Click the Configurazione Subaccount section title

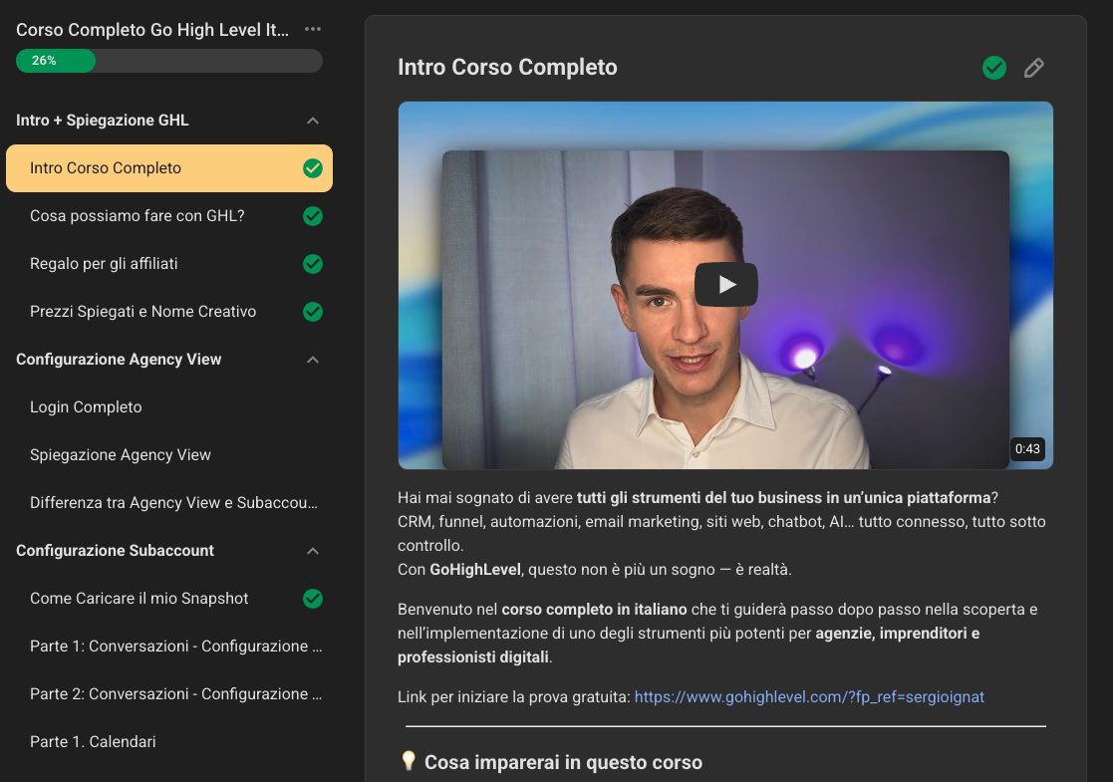(115, 551)
